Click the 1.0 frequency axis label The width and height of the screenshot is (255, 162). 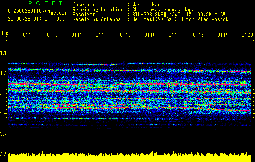3,73
